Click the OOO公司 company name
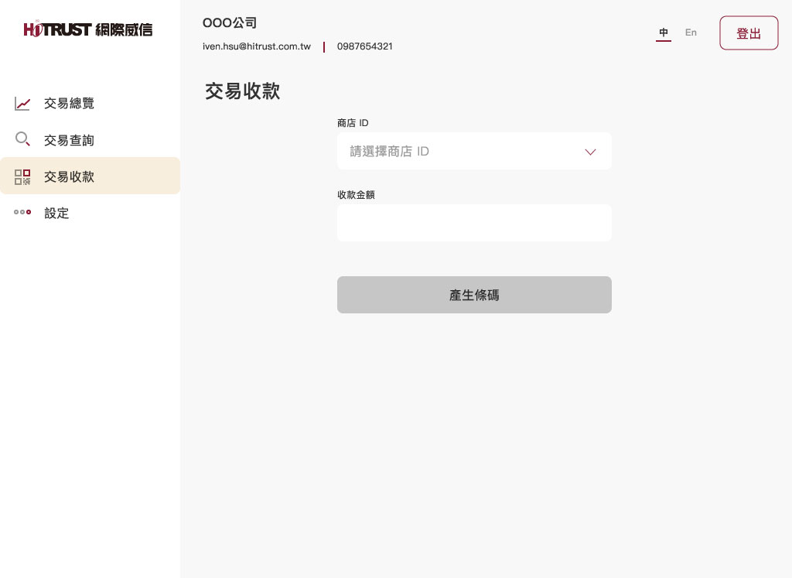This screenshot has width=792, height=578. click(x=230, y=23)
